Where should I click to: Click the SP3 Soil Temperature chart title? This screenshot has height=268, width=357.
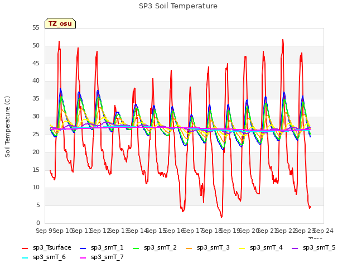178,6
